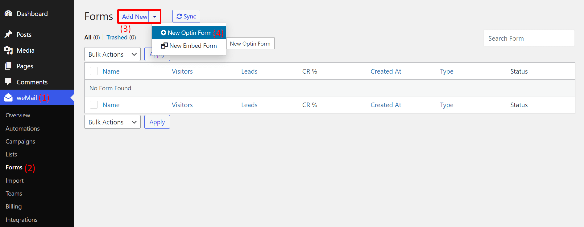Screen dimensions: 584x227
Task: Click the embed icon beside New Embed Form
Action: click(164, 46)
